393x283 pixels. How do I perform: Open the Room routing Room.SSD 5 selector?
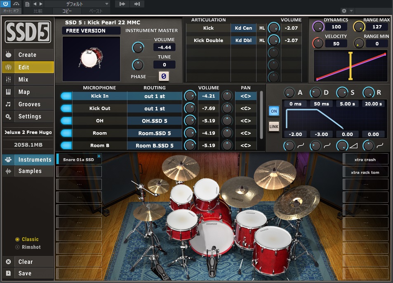(x=154, y=133)
